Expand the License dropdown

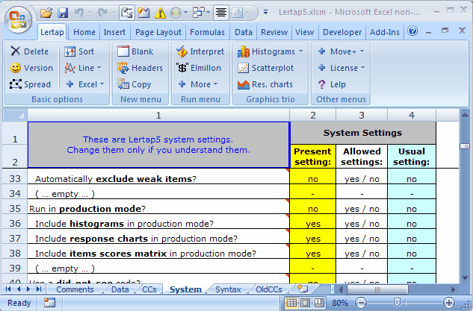[x=363, y=68]
